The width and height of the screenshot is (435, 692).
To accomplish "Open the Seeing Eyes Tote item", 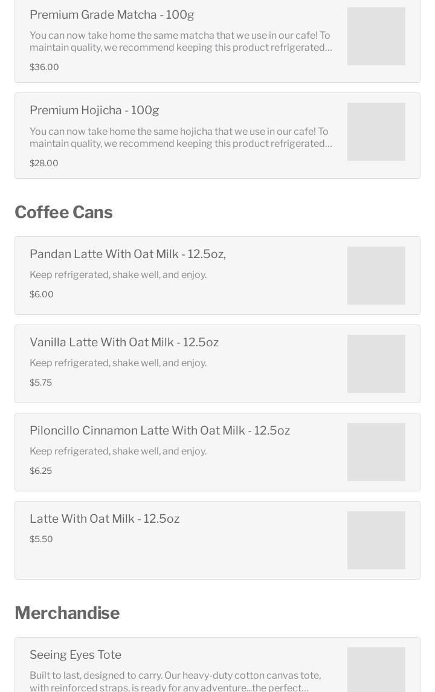I will tap(76, 655).
